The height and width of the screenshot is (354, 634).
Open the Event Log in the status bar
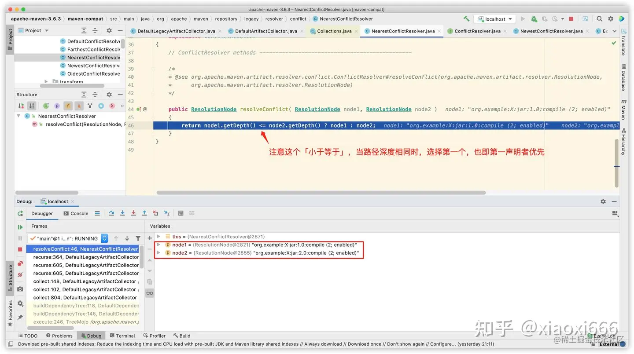coord(601,336)
